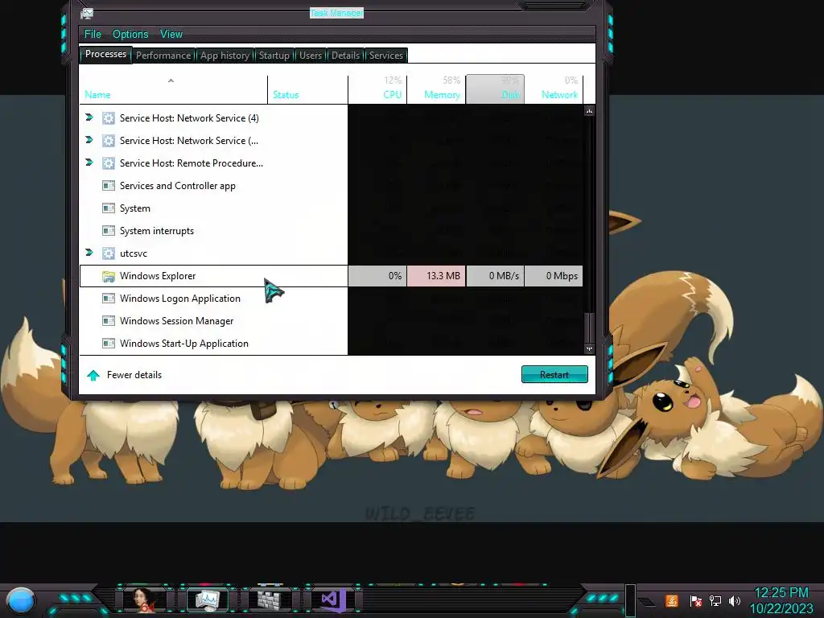
Task: Click the Restart button
Action: pyautogui.click(x=554, y=375)
